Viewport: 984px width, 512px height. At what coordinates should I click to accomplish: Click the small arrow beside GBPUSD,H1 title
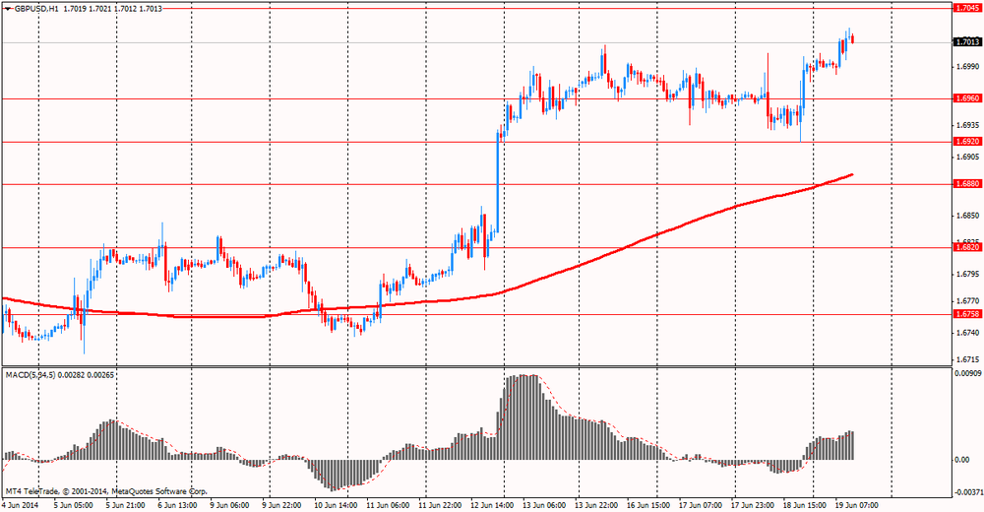pos(7,9)
